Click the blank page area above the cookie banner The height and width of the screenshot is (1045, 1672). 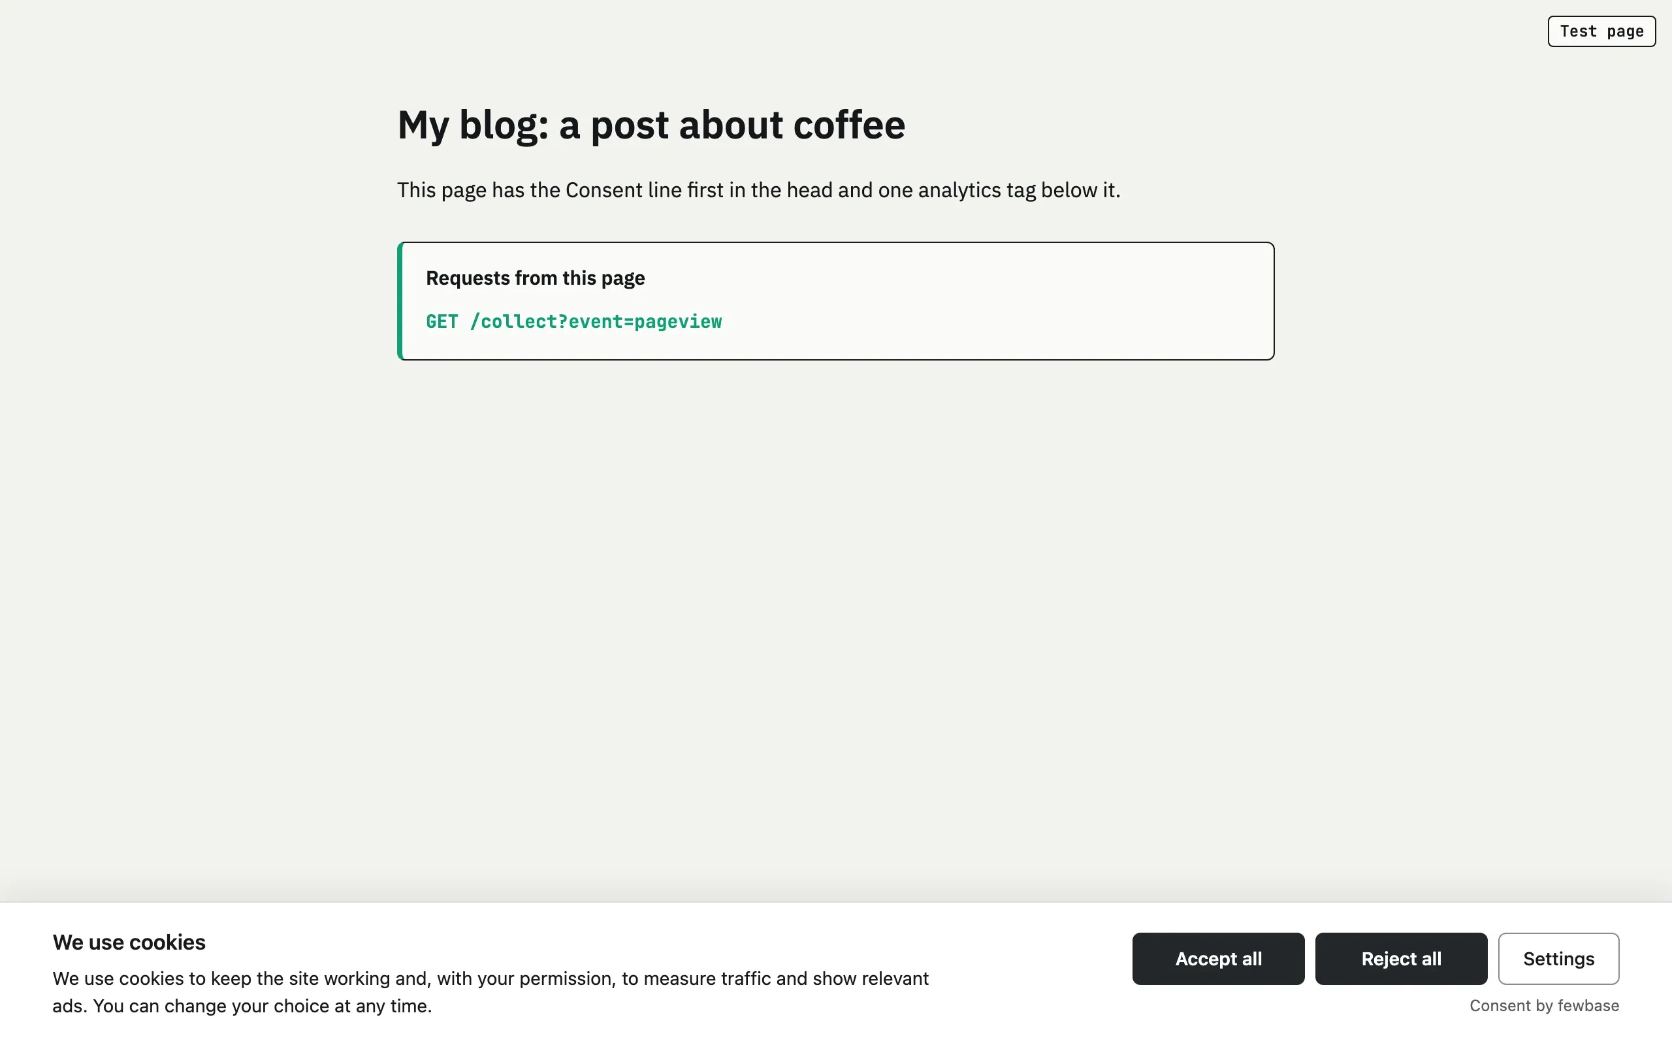(x=836, y=622)
